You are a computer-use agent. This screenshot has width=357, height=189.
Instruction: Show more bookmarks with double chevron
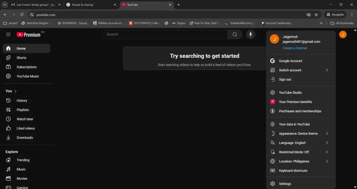click(321, 23)
